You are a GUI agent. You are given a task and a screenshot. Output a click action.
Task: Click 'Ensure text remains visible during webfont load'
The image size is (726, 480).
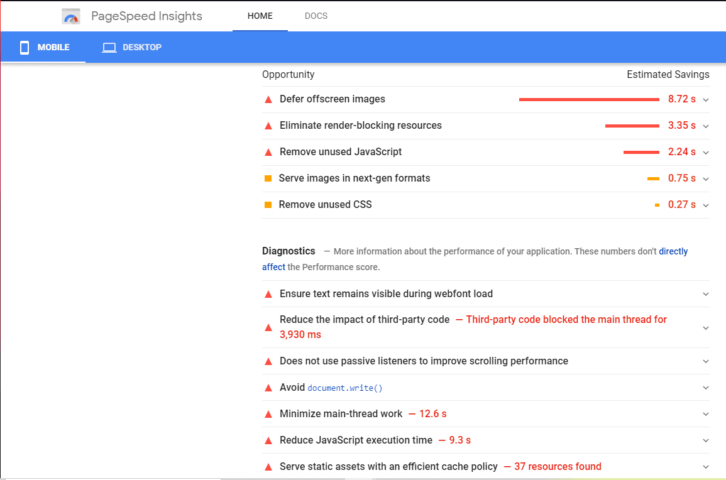386,293
